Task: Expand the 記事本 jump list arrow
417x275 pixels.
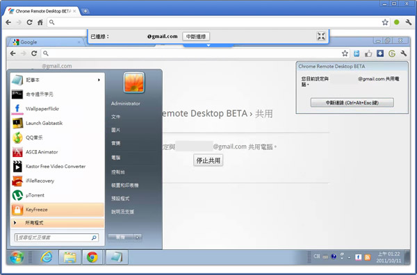Action: pos(99,80)
